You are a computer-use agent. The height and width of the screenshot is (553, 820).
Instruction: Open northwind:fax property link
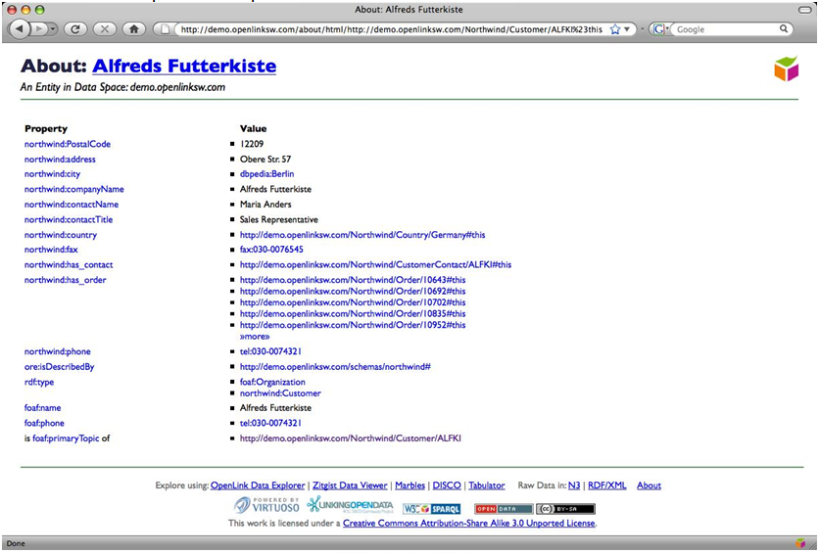[51, 250]
